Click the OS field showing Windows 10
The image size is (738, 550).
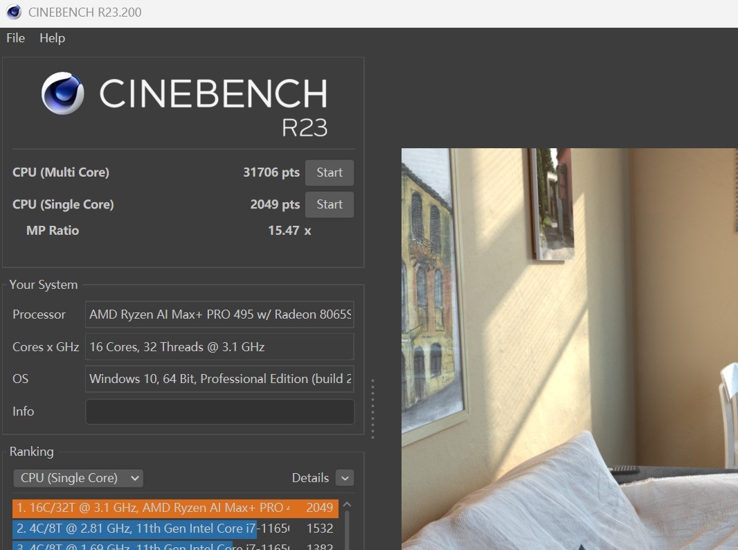[219, 379]
